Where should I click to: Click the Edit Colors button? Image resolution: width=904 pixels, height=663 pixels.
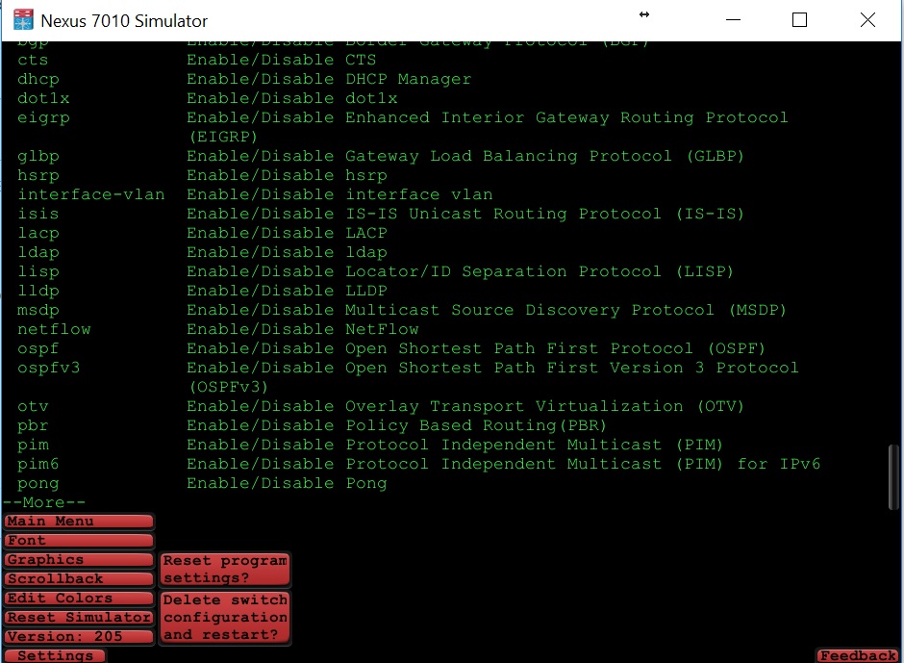[79, 599]
